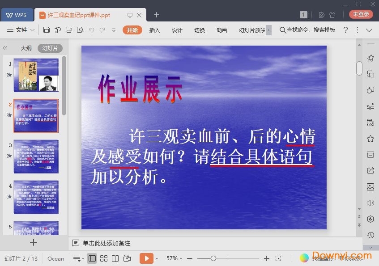
Task: Add a new slide with plus button
Action: tap(33, 242)
